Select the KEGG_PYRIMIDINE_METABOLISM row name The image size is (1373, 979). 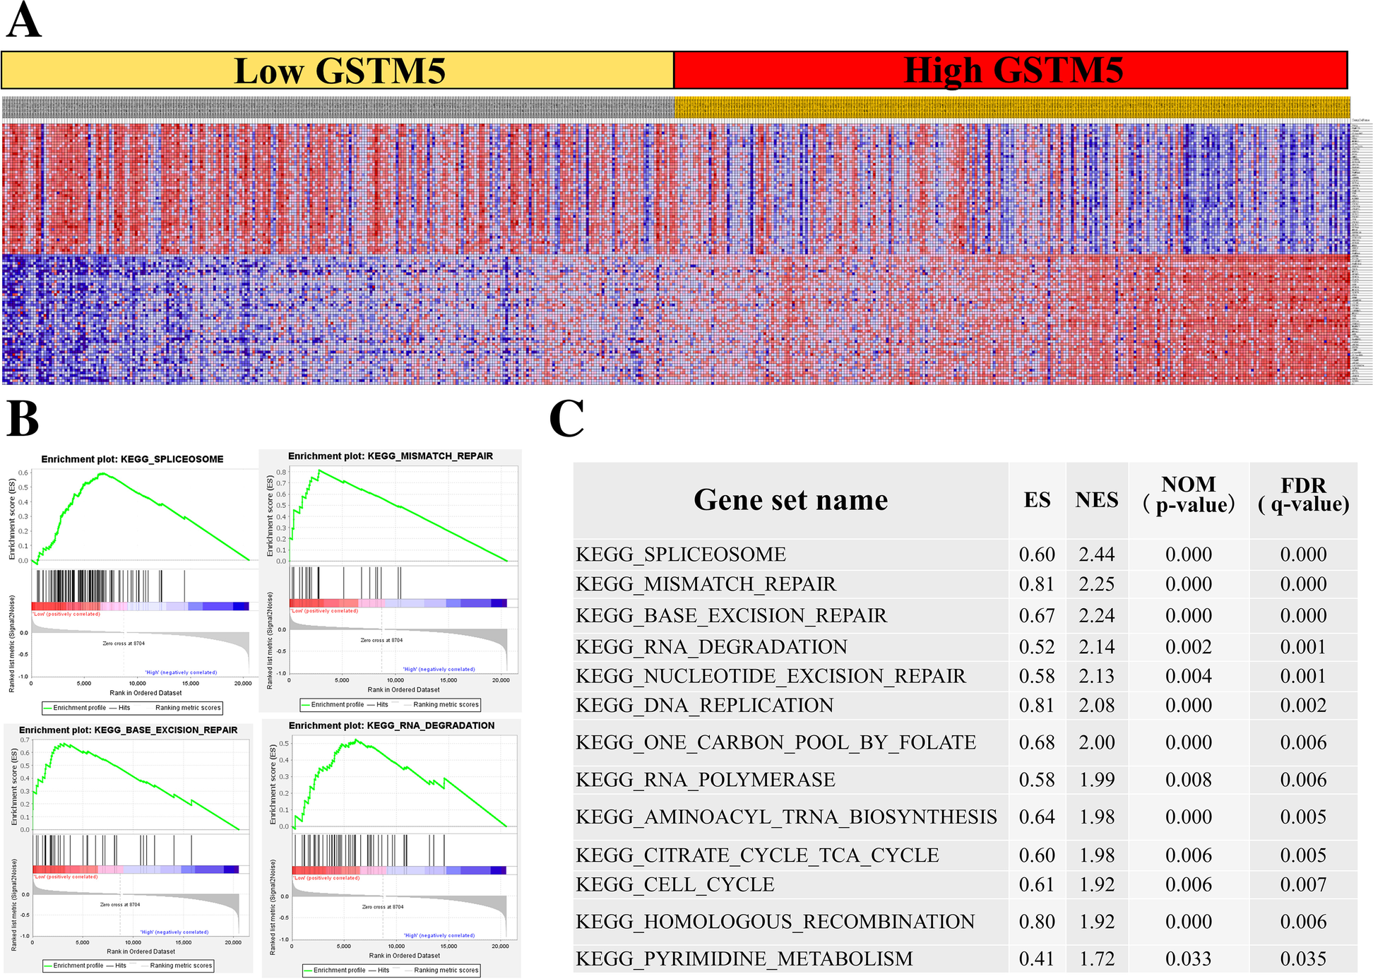click(x=744, y=959)
